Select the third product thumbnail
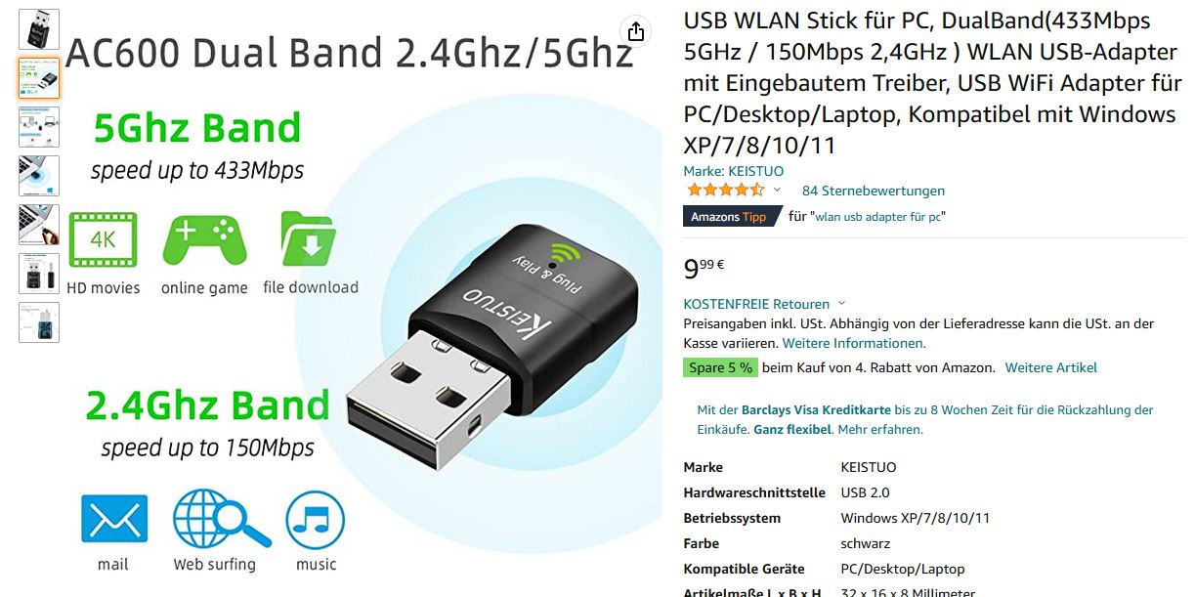This screenshot has height=597, width=1195. coord(39,127)
